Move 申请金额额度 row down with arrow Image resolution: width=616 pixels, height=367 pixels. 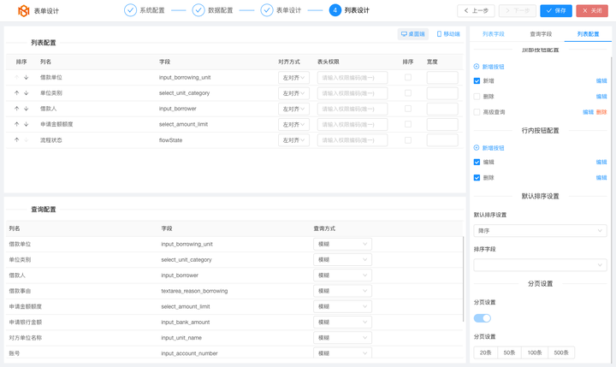click(27, 124)
